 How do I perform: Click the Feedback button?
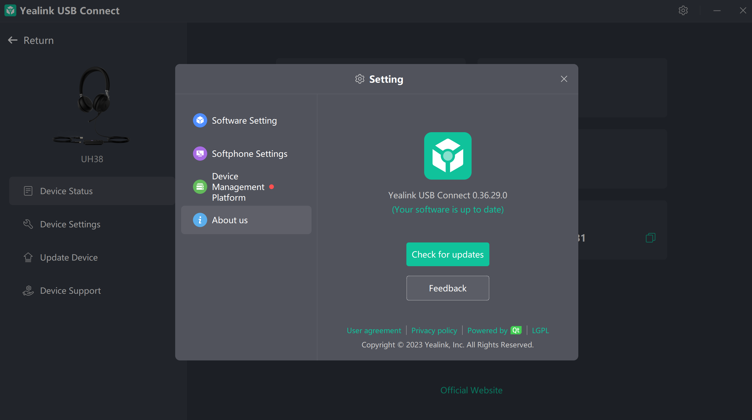[x=448, y=288]
